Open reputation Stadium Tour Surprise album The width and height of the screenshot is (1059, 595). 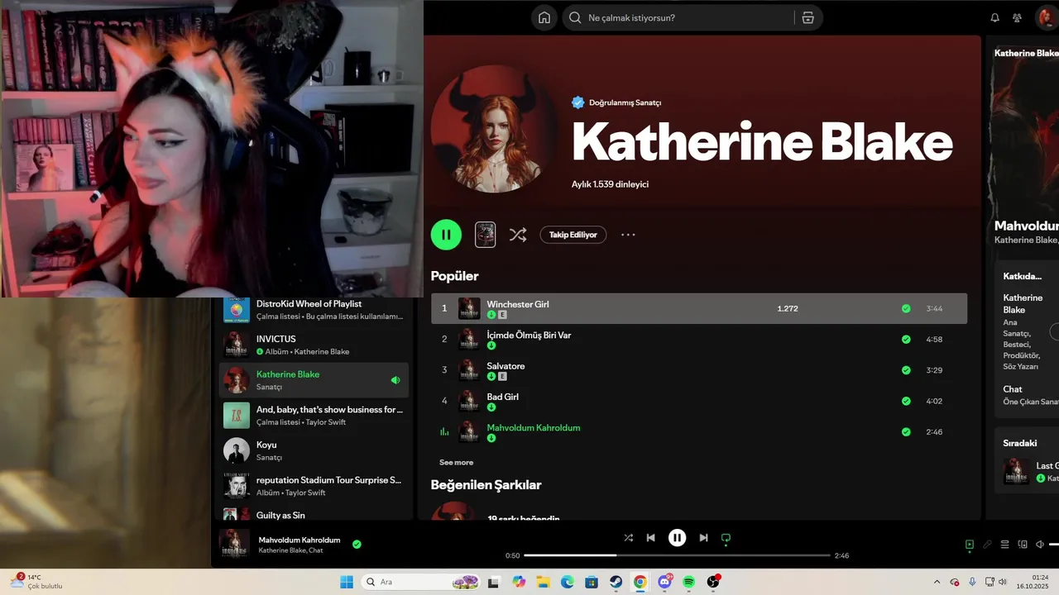click(314, 486)
